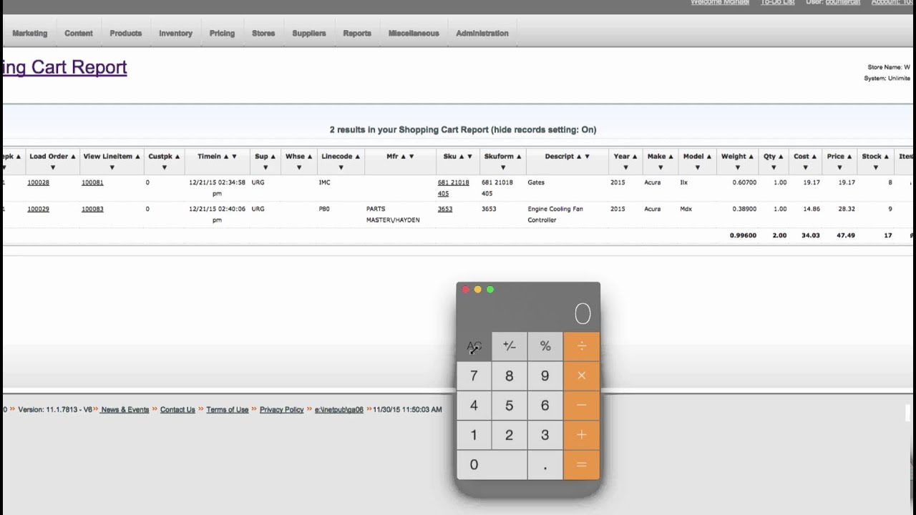Click calculator decimal point button
Image resolution: width=916 pixels, height=515 pixels.
coord(545,465)
